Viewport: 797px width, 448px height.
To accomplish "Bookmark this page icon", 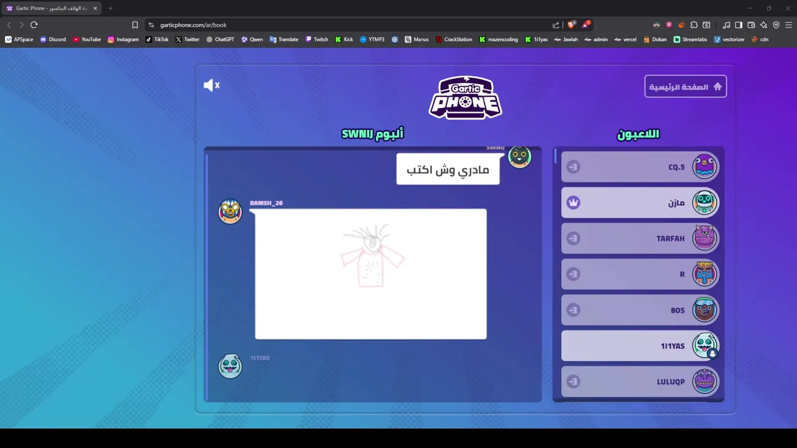I will click(134, 25).
